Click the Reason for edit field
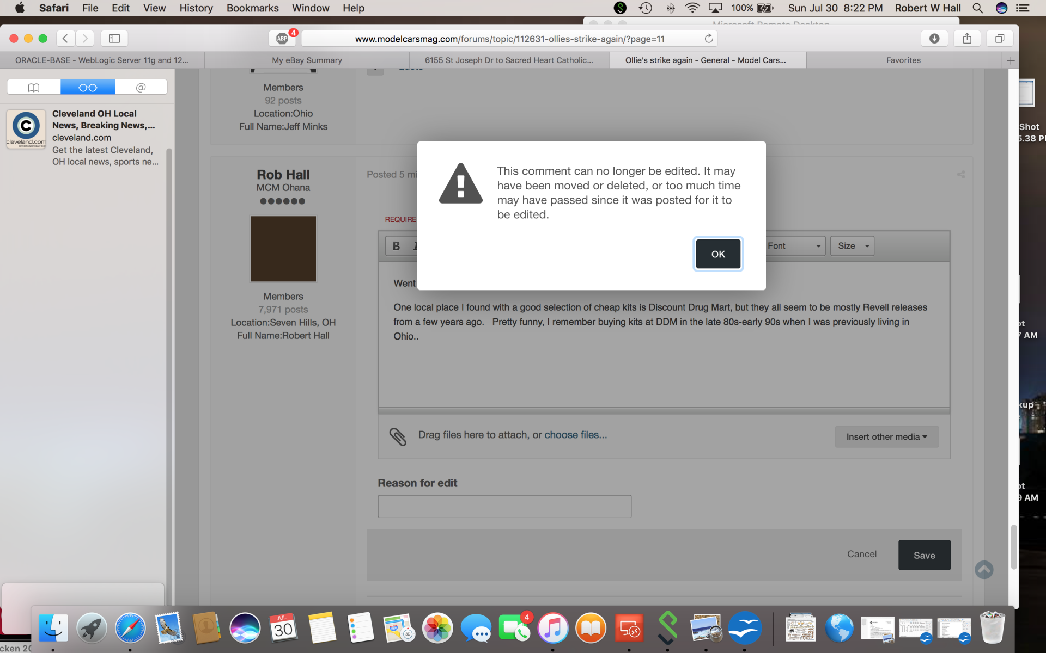The height and width of the screenshot is (653, 1046). (x=504, y=506)
